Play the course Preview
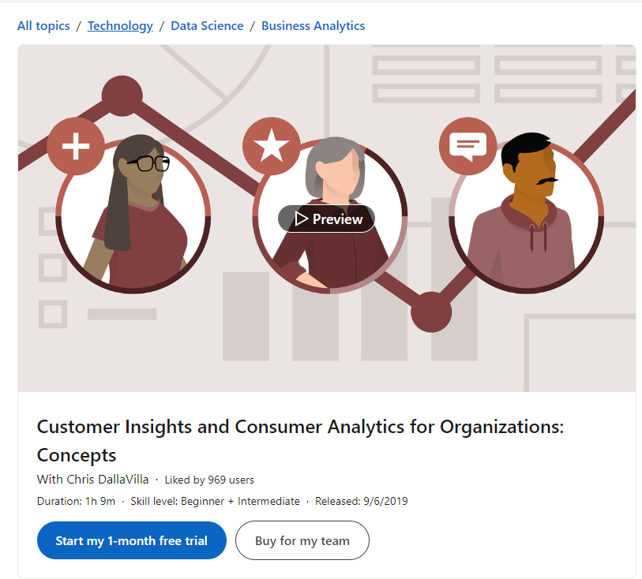 click(325, 219)
